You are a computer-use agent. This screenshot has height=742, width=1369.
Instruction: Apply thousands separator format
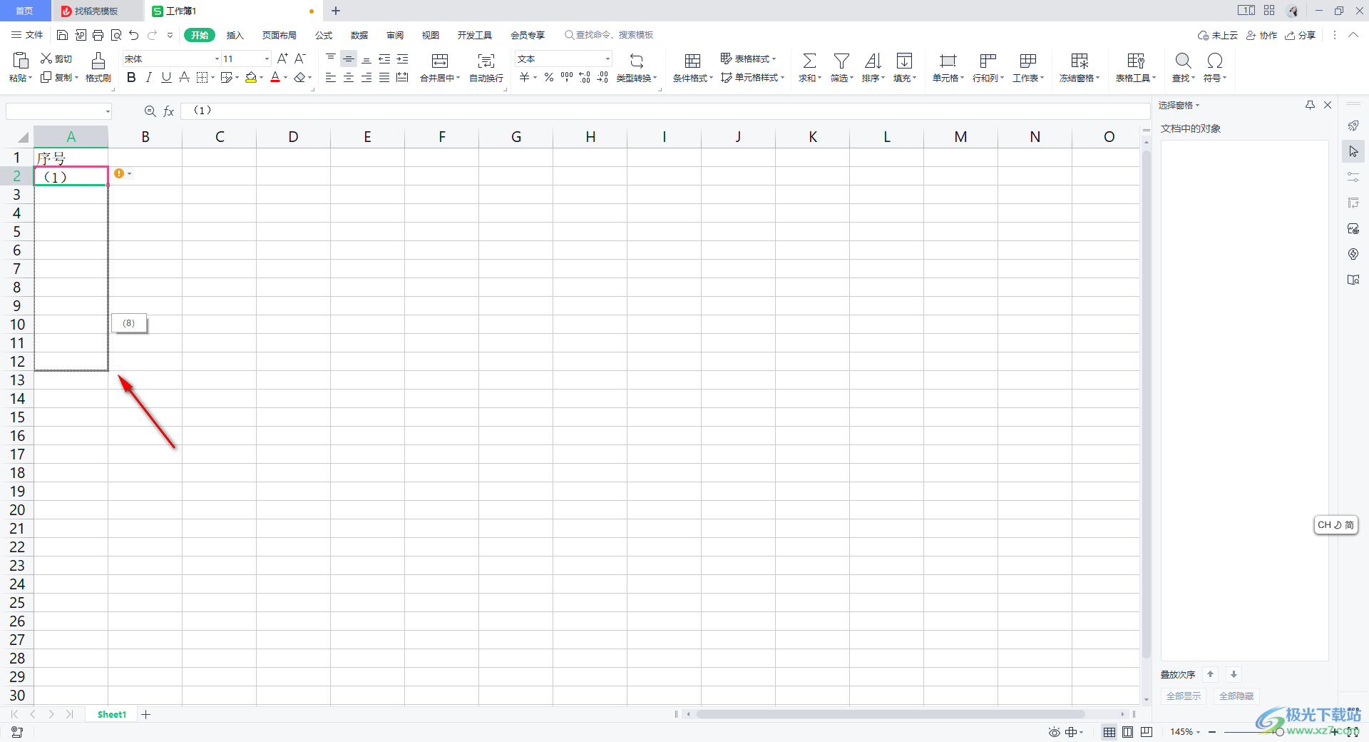pyautogui.click(x=567, y=77)
